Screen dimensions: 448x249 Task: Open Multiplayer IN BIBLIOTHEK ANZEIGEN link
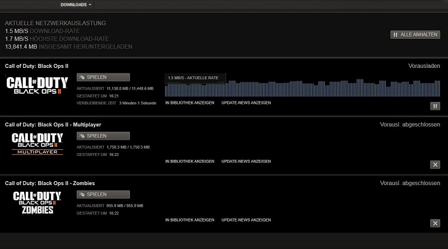point(190,162)
